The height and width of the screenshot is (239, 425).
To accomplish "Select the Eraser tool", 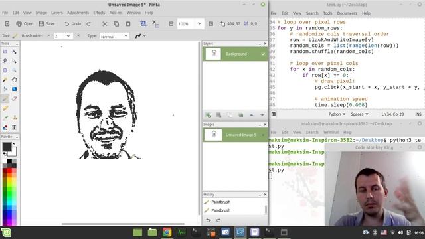I will pyautogui.click(x=15, y=98).
